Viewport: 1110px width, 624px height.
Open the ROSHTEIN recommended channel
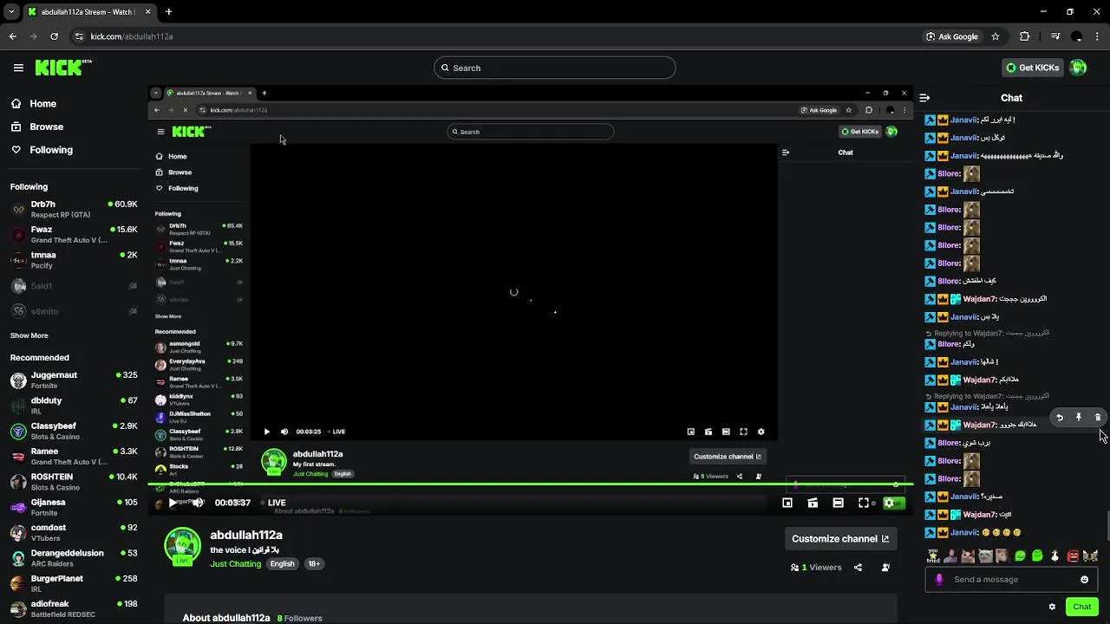coord(74,482)
